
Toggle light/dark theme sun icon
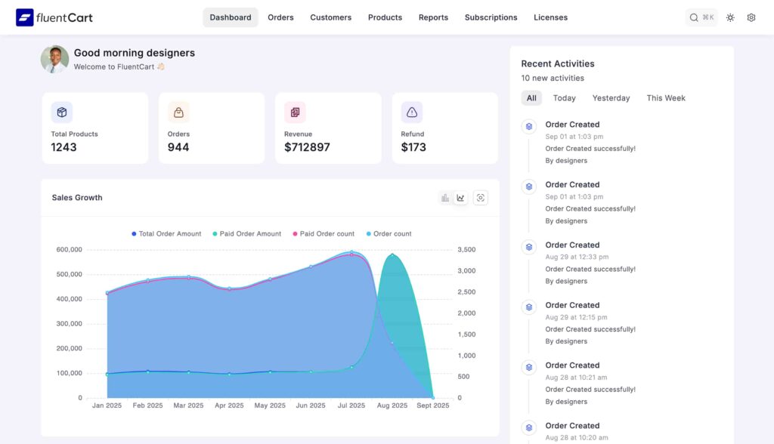(x=730, y=17)
